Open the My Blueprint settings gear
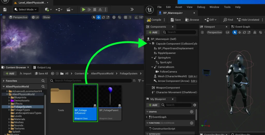Viewport: 265px width, 135px height. [195, 105]
